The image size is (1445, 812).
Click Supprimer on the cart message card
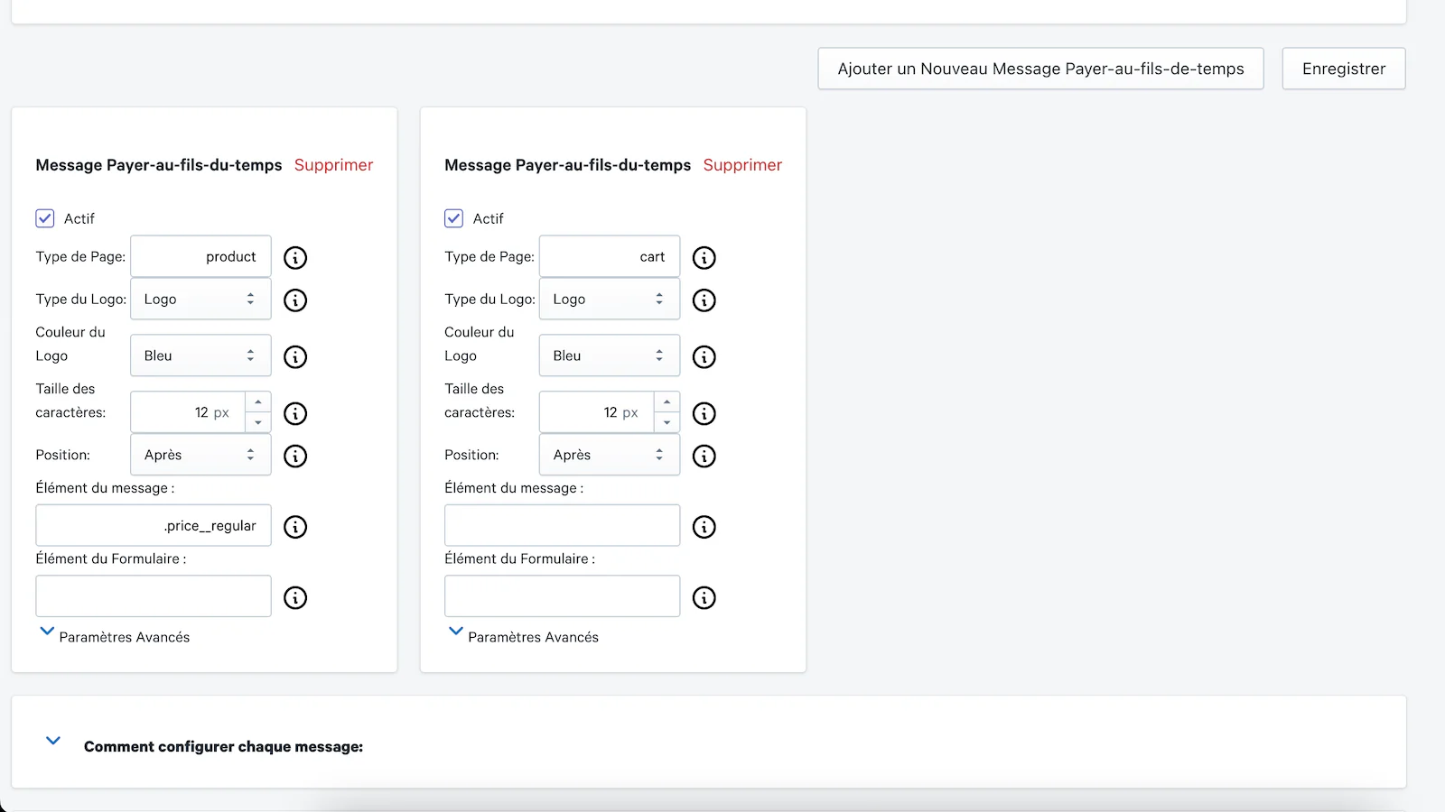click(x=742, y=165)
